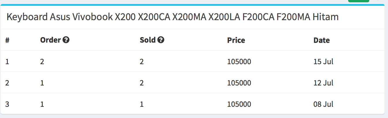The width and height of the screenshot is (388, 118).
Task: Click the green button at top right
Action: coord(359,1)
